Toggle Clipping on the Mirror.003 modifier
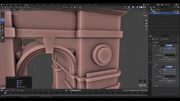 click(x=163, y=79)
